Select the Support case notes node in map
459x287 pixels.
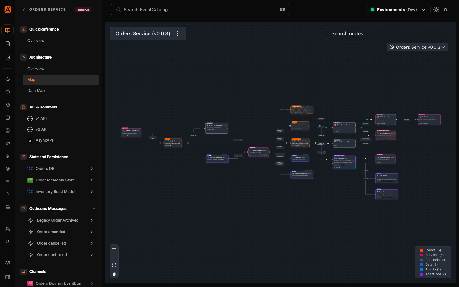(387, 194)
